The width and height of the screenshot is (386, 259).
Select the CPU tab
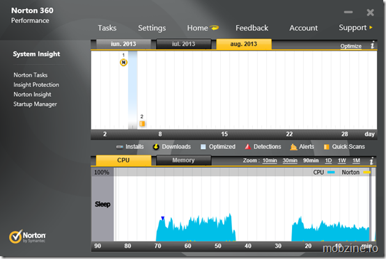(x=123, y=160)
